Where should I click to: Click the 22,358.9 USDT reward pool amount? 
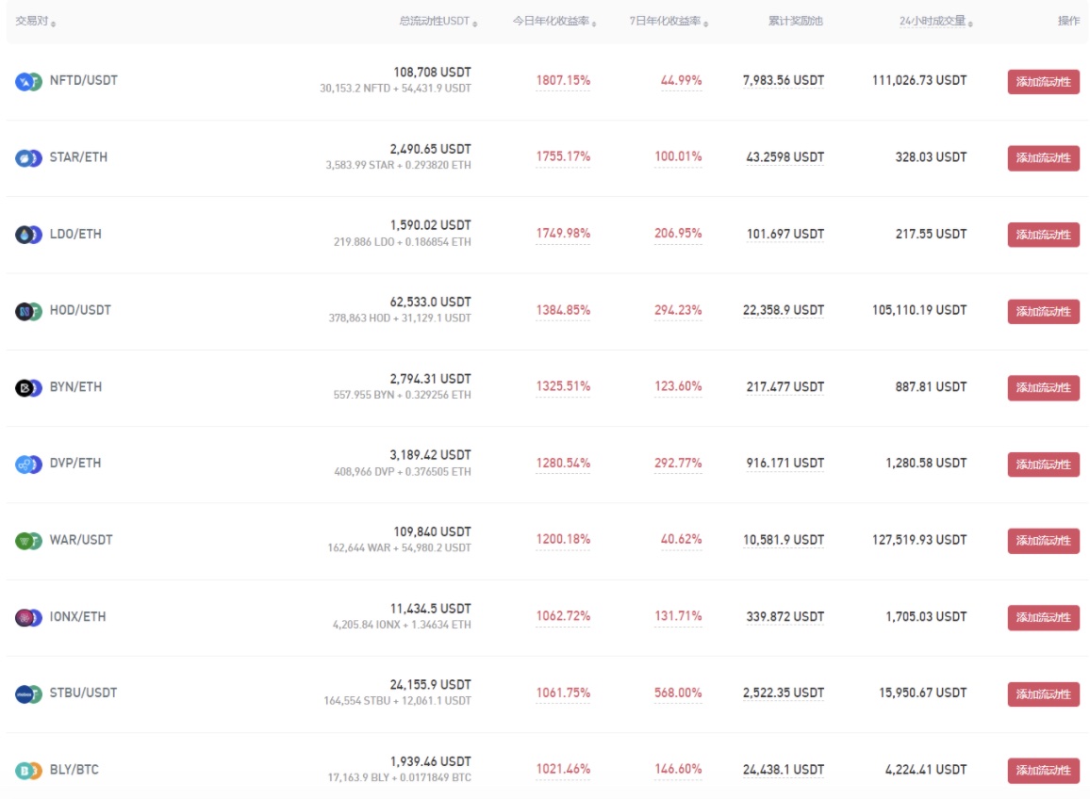tap(783, 310)
